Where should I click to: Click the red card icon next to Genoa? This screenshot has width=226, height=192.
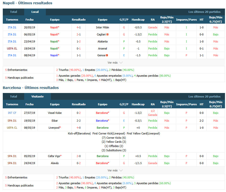click(107, 55)
